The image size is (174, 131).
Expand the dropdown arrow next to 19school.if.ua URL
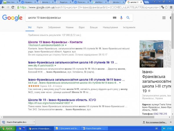click(x=66, y=45)
